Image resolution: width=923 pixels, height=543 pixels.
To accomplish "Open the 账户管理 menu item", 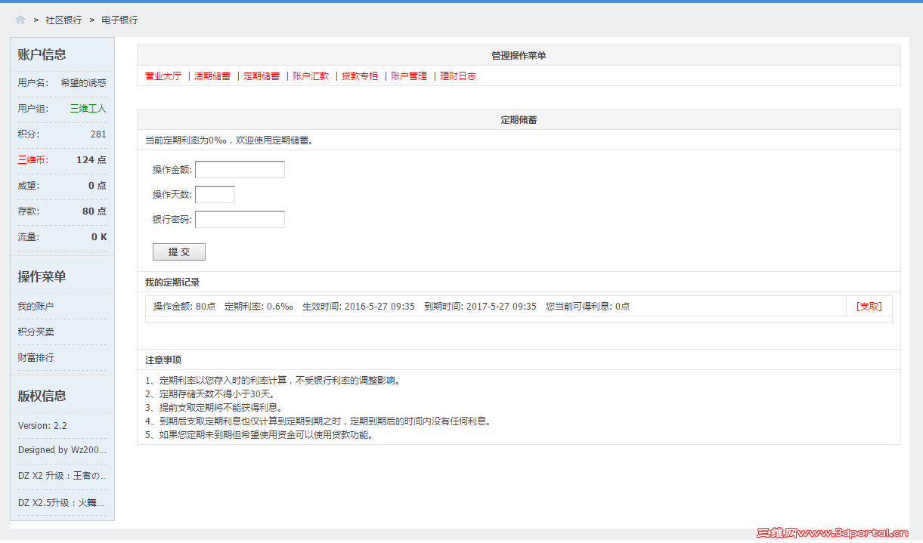I will 409,76.
